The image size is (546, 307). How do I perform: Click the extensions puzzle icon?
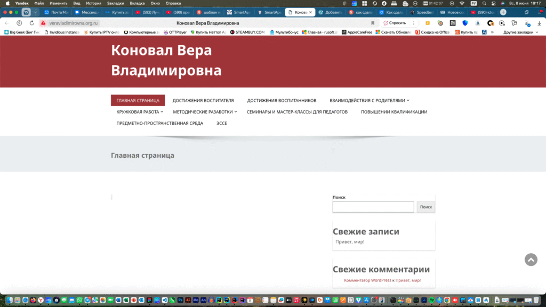tap(514, 23)
